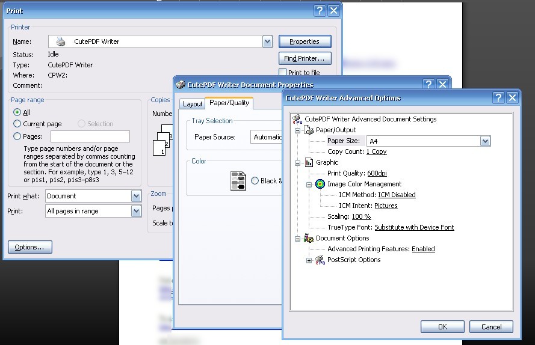Switch to the Paper/Quality tab
This screenshot has width=535, height=345.
[x=229, y=103]
